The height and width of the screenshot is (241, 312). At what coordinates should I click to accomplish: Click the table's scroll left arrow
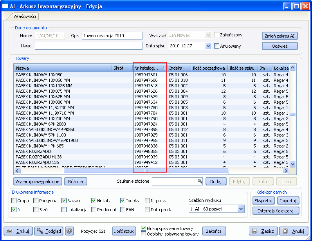pyautogui.click(x=17, y=171)
